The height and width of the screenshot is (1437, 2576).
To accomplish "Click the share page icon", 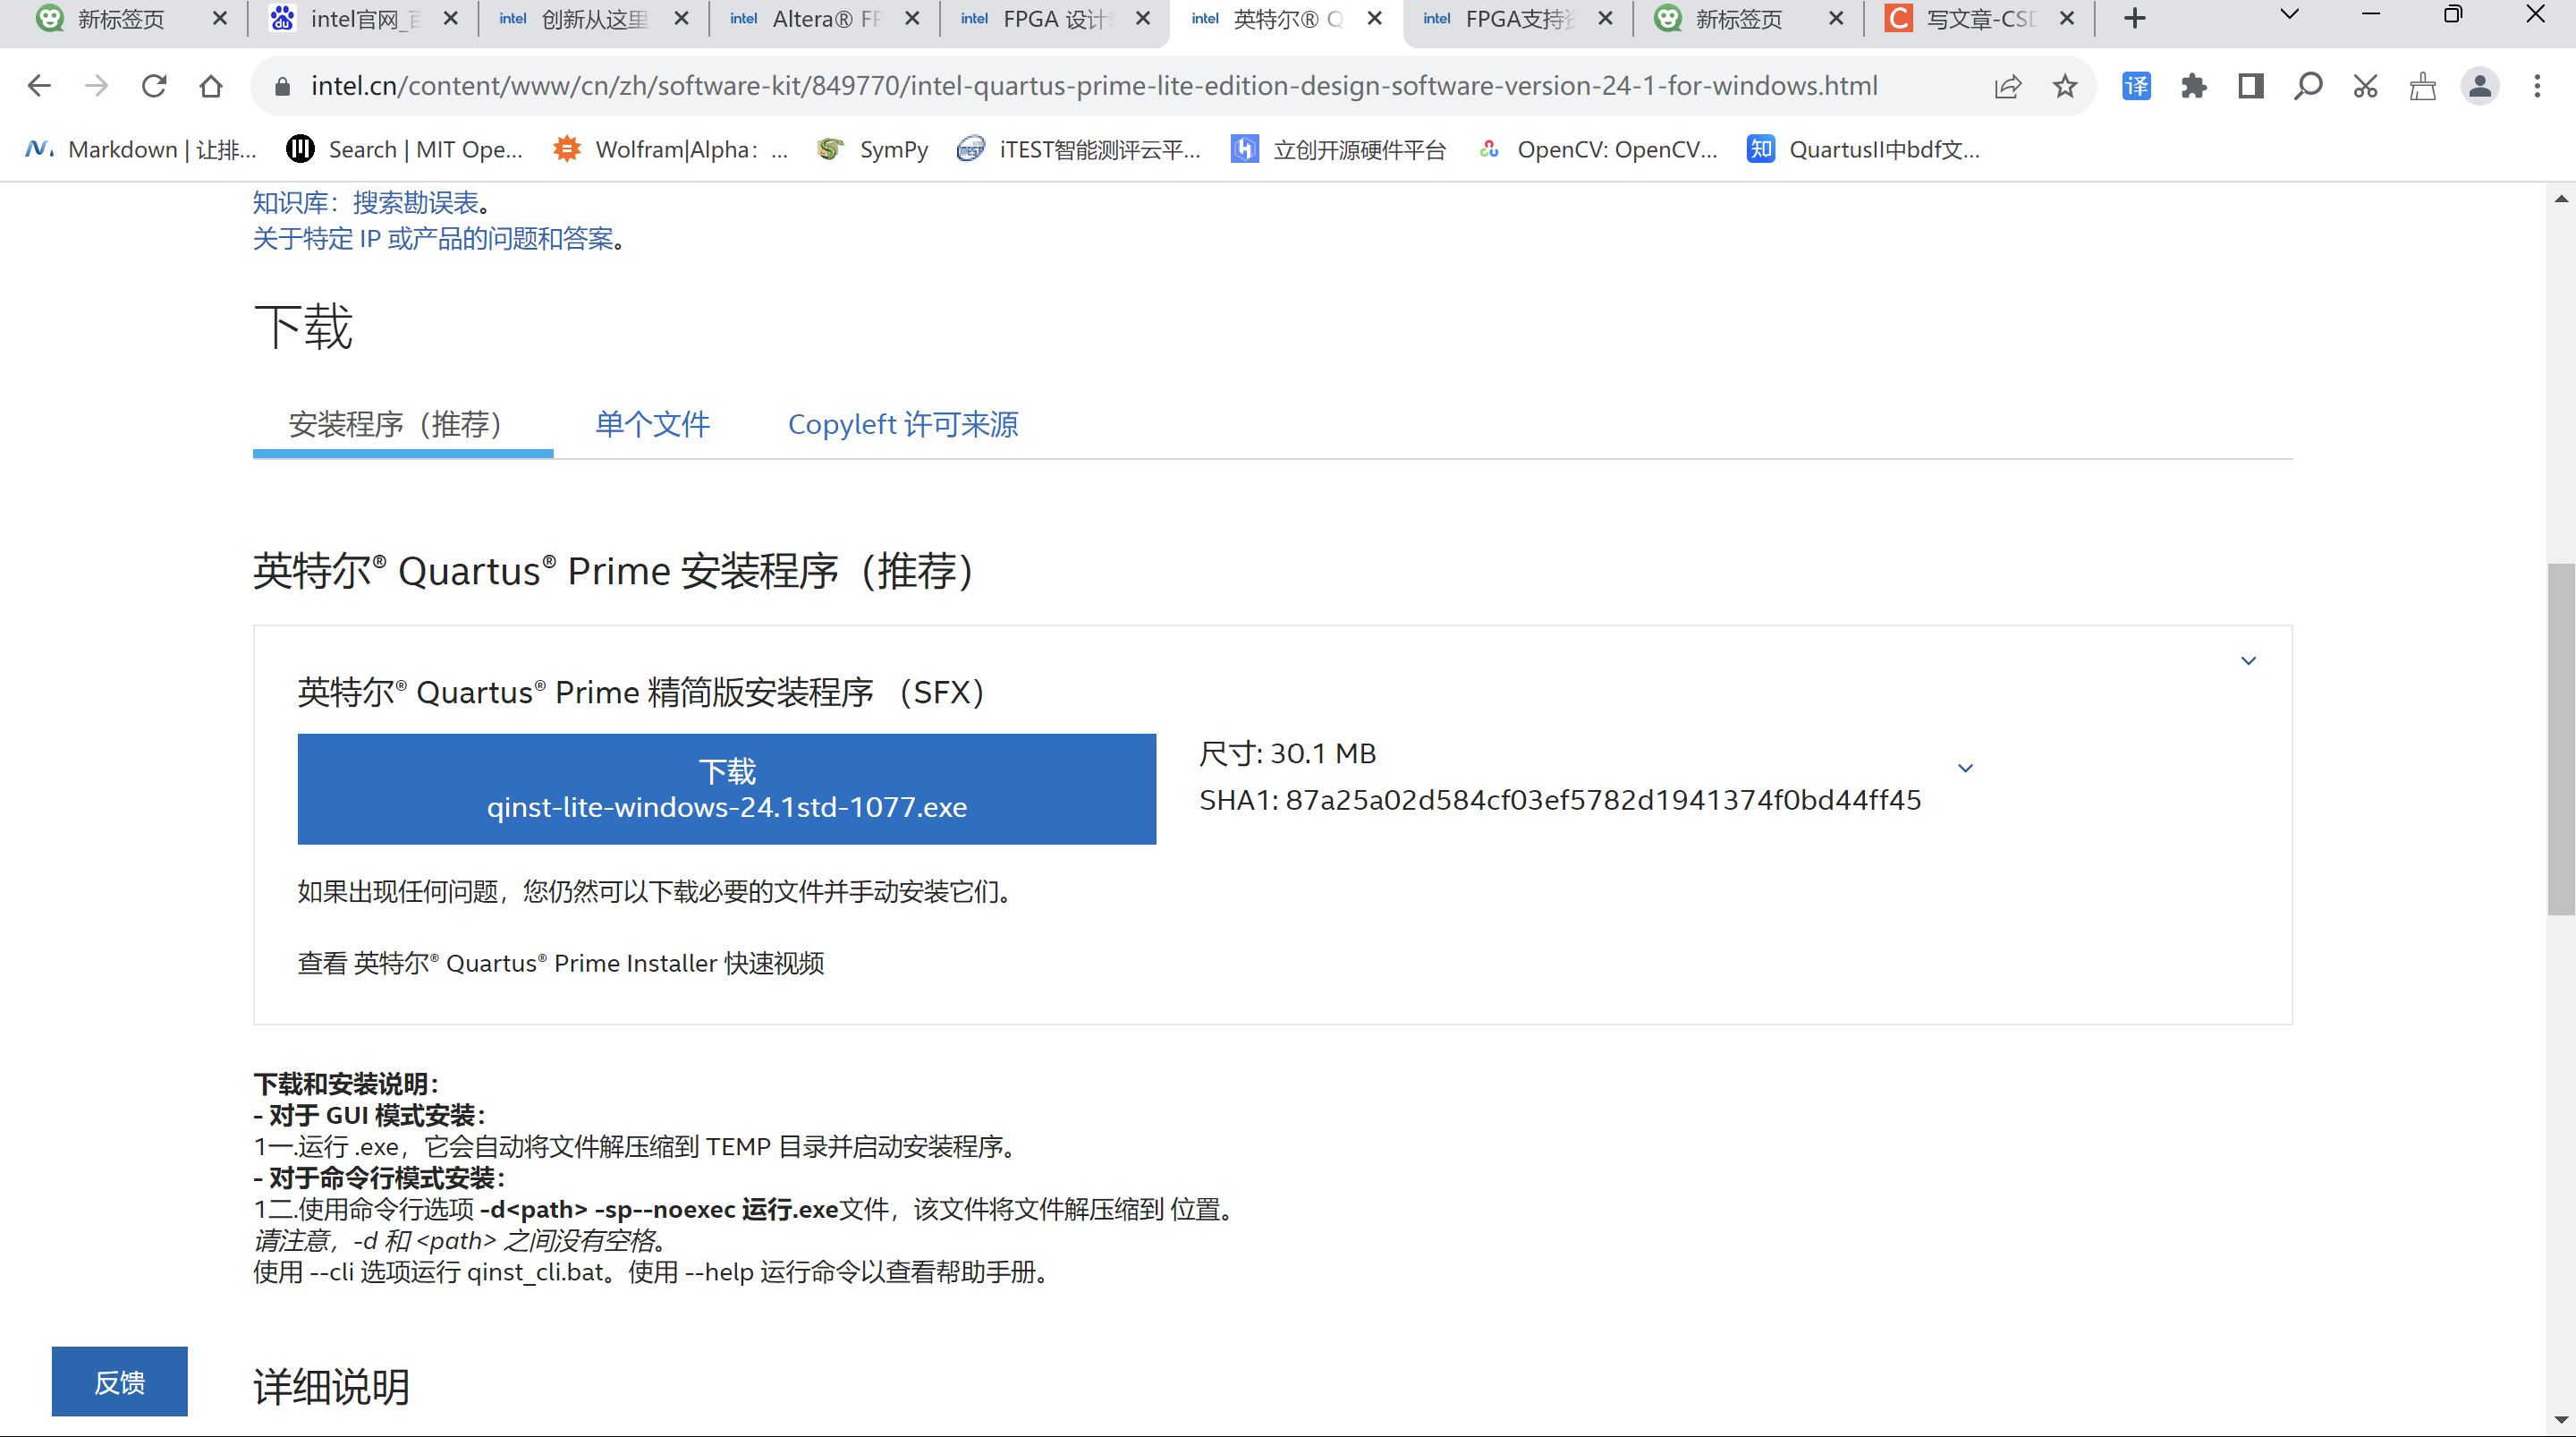I will pos(2007,86).
